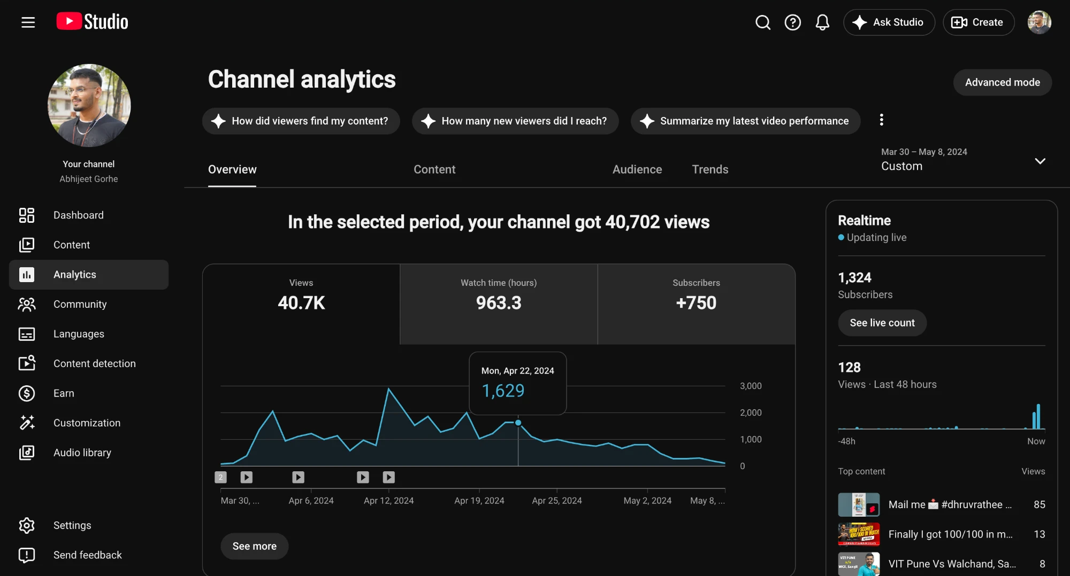Screen dimensions: 1070x576
Task: Click the '2' video marker under chart
Action: click(x=220, y=477)
